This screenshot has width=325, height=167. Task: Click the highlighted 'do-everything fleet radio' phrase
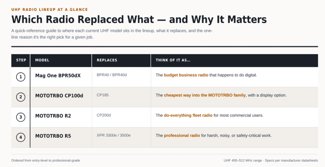(188, 115)
